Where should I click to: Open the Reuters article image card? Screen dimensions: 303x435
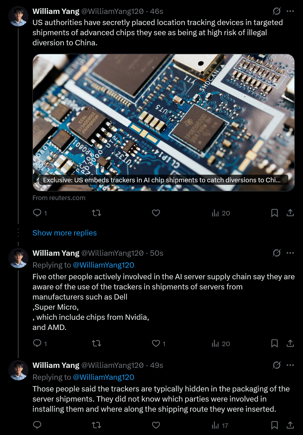[x=163, y=123]
